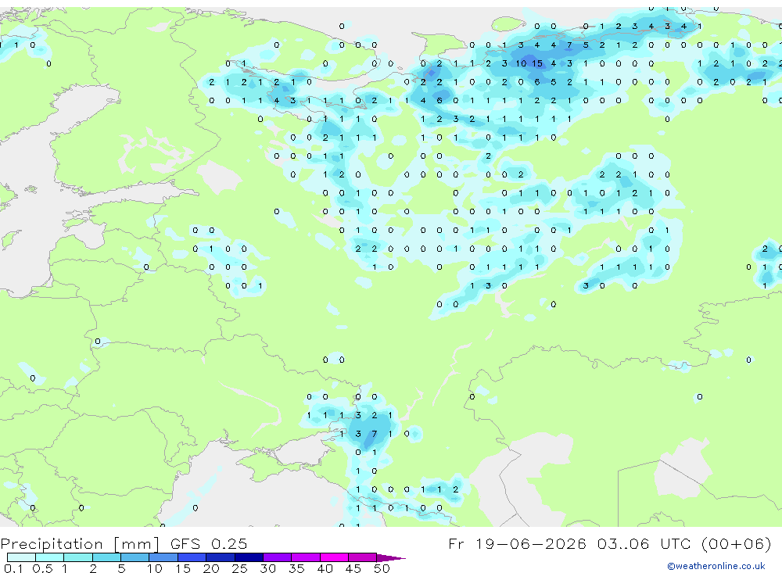Click the legend label '0.5'
Image resolution: width=782 pixels, height=573 pixels.
42,568
